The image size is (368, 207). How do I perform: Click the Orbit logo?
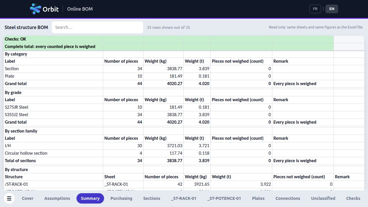pos(44,9)
